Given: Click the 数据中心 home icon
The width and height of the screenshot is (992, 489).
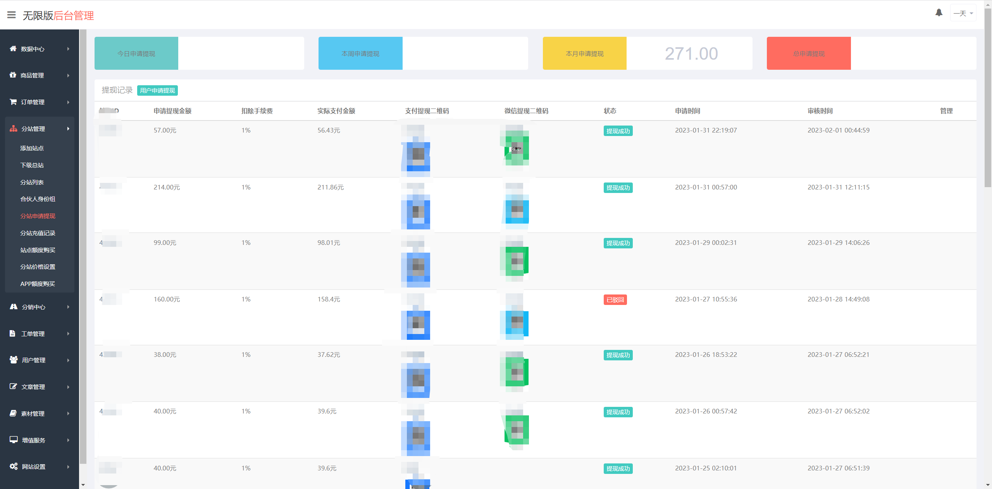Looking at the screenshot, I should (x=13, y=48).
